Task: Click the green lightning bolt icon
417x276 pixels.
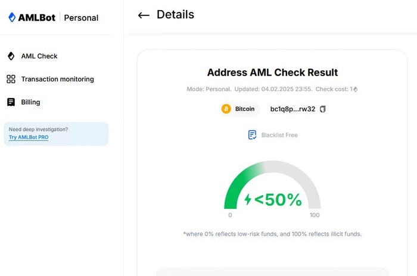Action: pyautogui.click(x=248, y=199)
